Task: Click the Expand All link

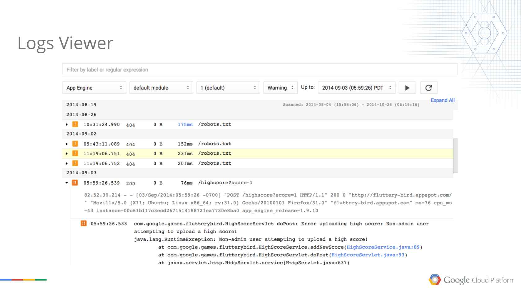Action: pos(443,100)
